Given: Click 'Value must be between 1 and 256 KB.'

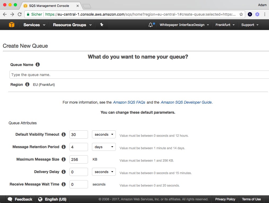Looking at the screenshot, I should pyautogui.click(x=147, y=161).
